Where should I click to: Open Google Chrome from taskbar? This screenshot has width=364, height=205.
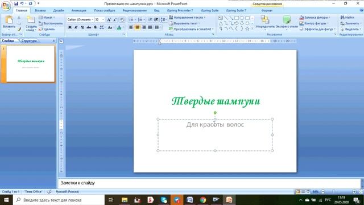tap(203, 200)
